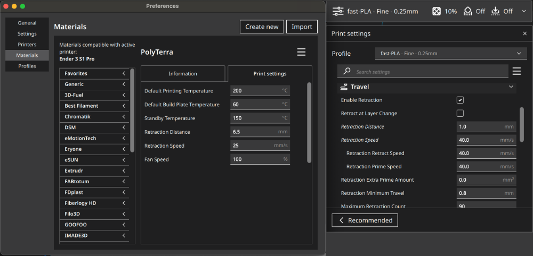Viewport: 533px width, 256px height.
Task: Click Retraction Retract Speed field
Action: (487, 153)
